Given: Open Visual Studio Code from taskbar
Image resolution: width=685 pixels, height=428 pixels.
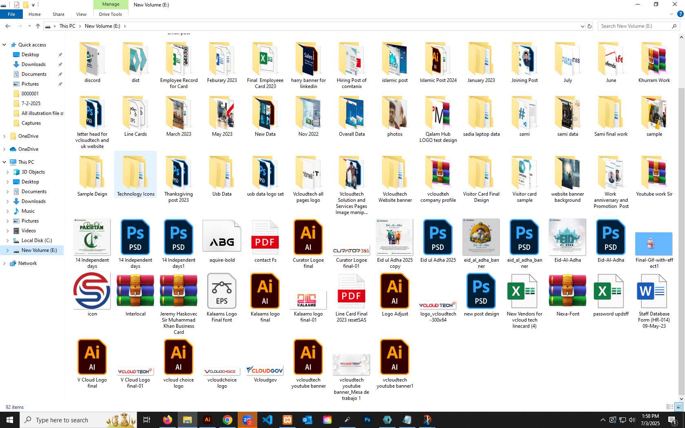Looking at the screenshot, I should (267, 420).
